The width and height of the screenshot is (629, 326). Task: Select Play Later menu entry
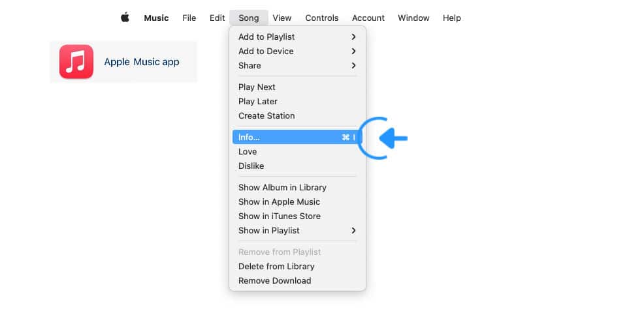(297, 101)
